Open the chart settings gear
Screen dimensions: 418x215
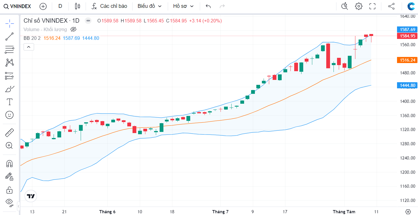pyautogui.click(x=359, y=6)
